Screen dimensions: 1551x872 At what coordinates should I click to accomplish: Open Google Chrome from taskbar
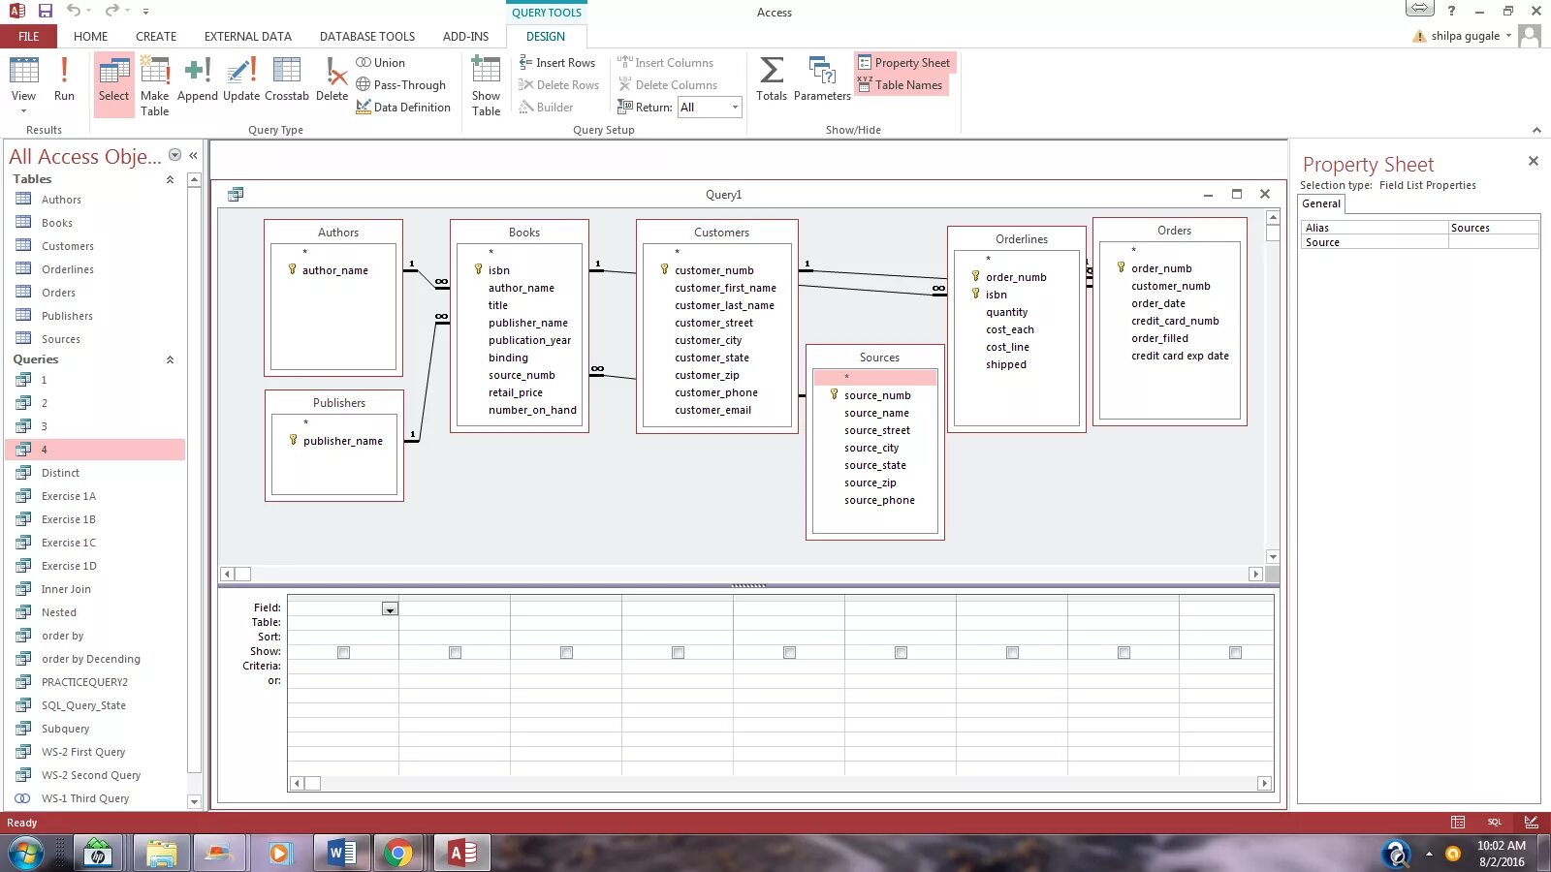point(397,853)
